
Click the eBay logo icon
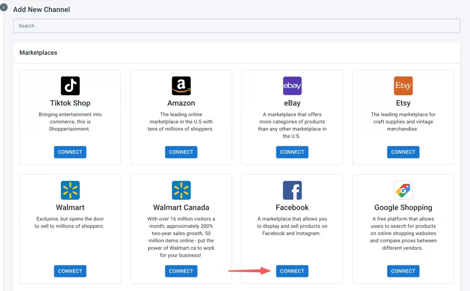tap(292, 86)
